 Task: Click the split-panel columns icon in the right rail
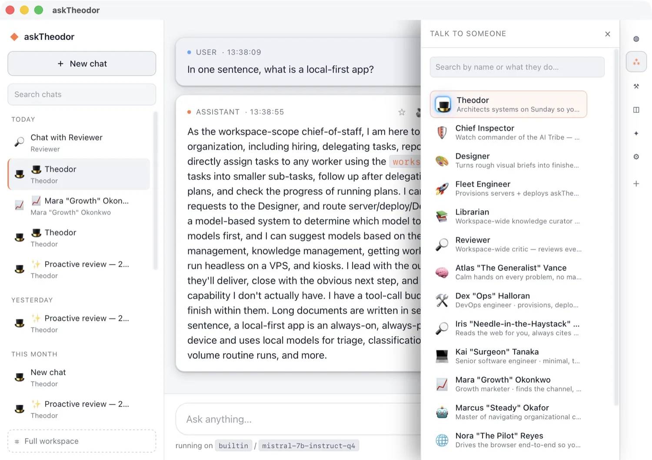(x=636, y=110)
